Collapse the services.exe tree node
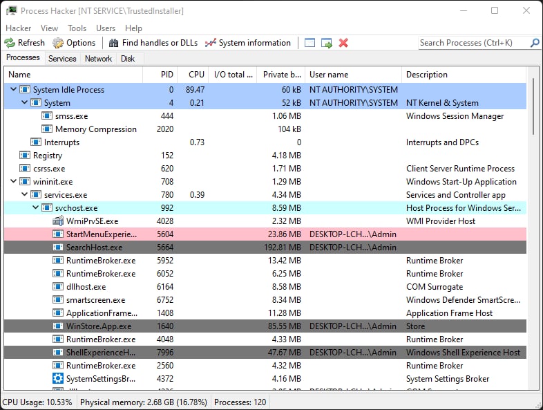Viewport: 543px width, 410px height. pyautogui.click(x=24, y=194)
